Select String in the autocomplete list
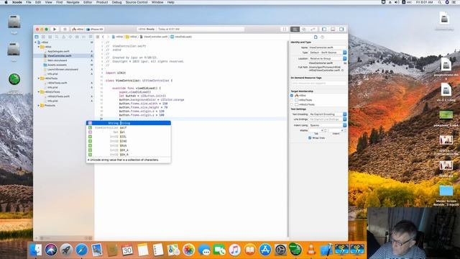Image resolution: width=460 pixels, height=259 pixels. tap(129, 123)
